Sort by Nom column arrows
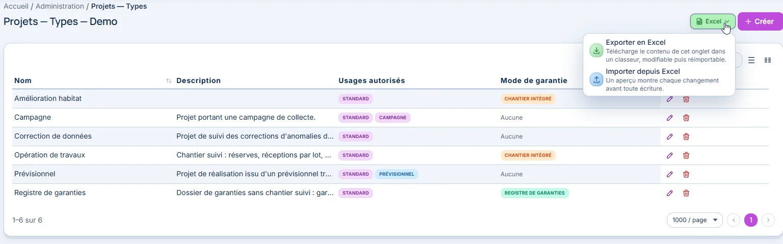783x244 pixels. (169, 81)
